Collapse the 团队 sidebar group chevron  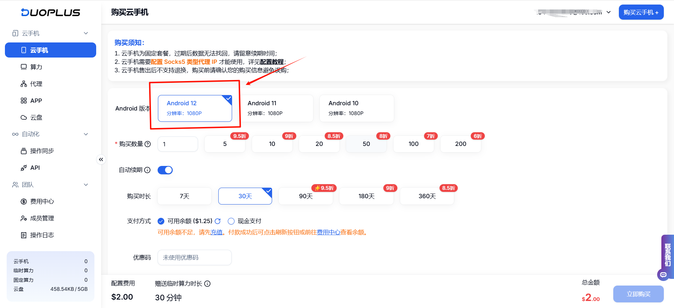point(86,185)
